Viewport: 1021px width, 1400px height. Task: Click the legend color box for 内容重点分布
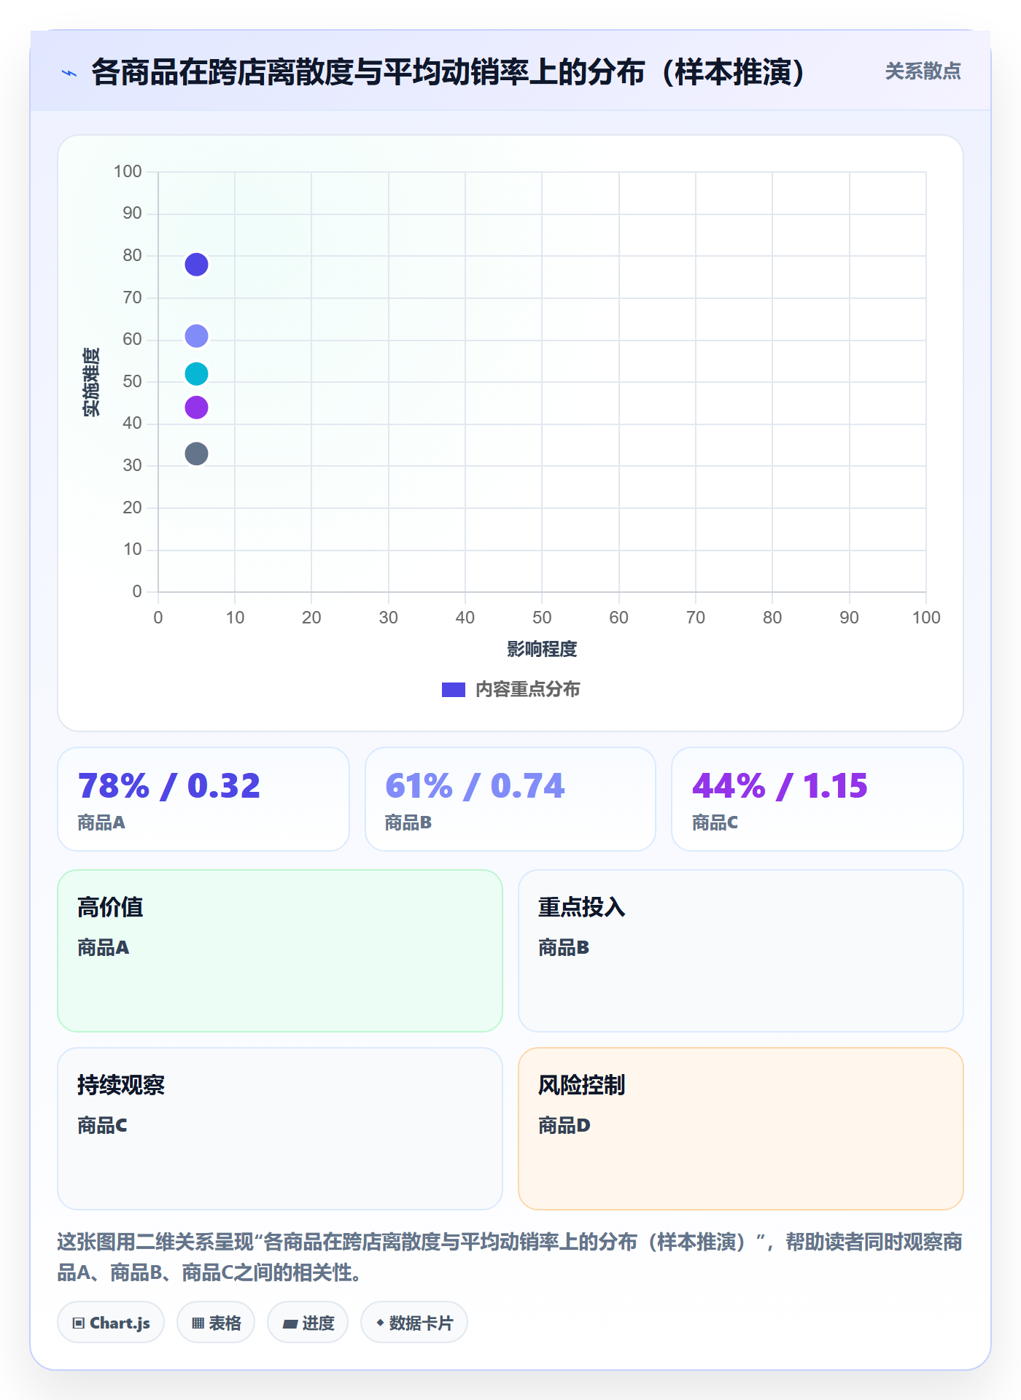[454, 690]
